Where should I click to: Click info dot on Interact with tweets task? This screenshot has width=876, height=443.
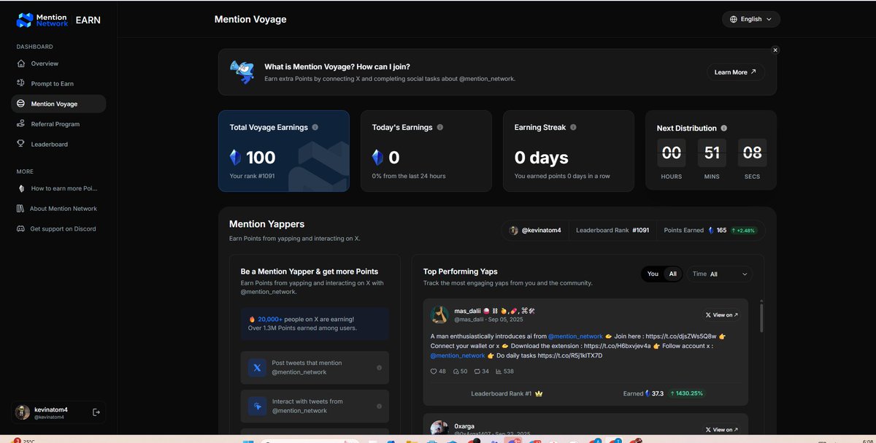coord(379,406)
